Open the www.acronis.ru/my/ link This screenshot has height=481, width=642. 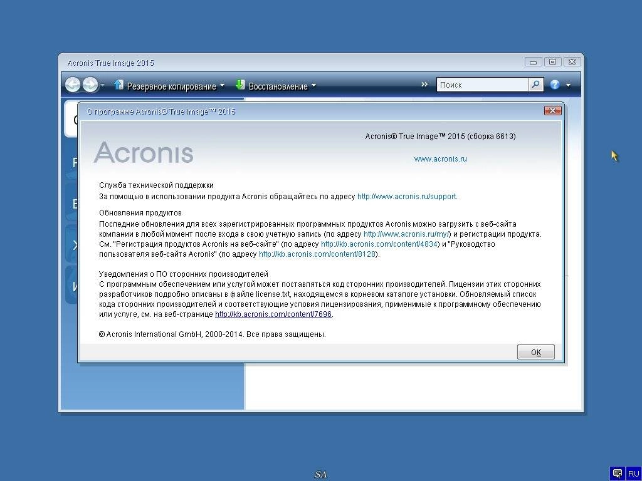click(406, 234)
